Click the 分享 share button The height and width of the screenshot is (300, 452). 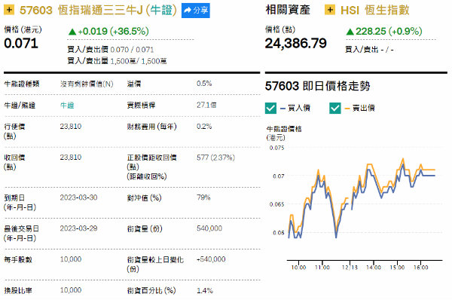196,11
